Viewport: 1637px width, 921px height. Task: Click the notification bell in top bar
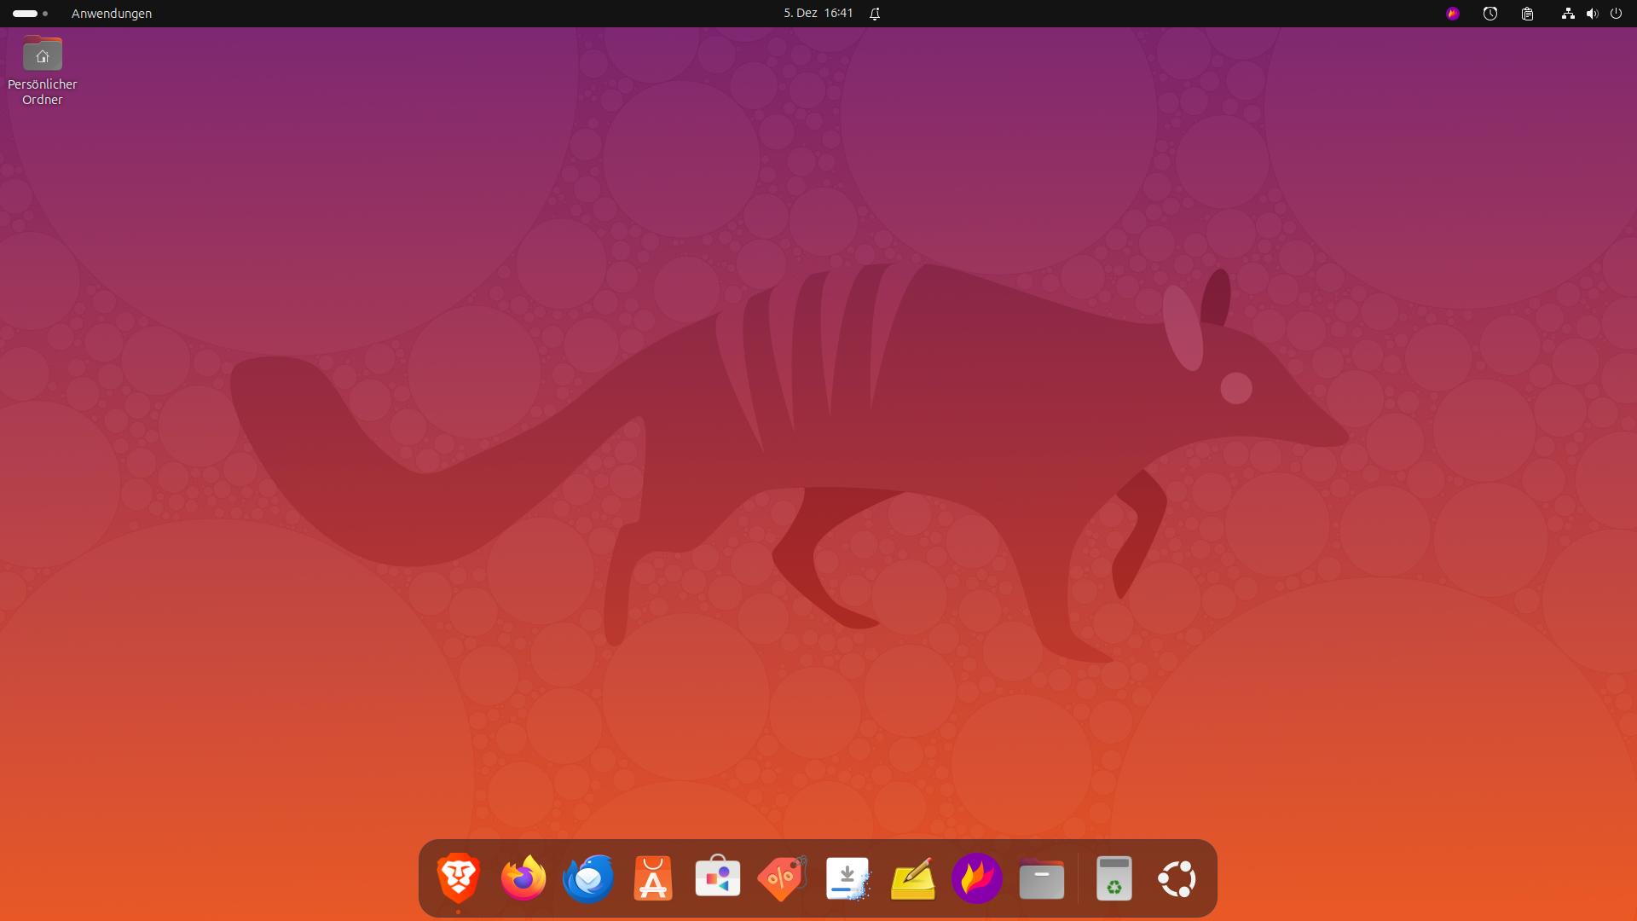pos(875,14)
